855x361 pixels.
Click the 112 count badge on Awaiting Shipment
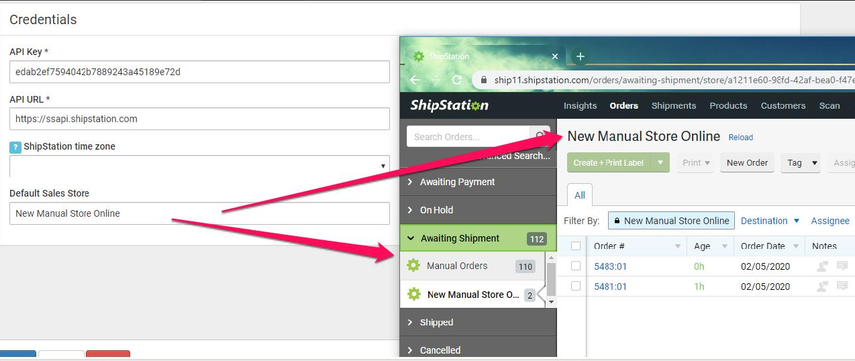click(x=537, y=239)
